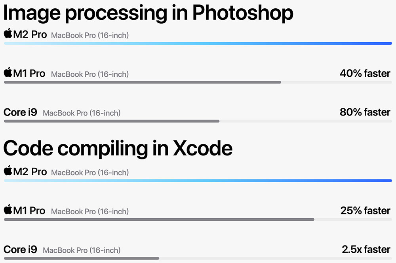Click the Core i9 label in Xcode section
The width and height of the screenshot is (396, 263).
[20, 250]
